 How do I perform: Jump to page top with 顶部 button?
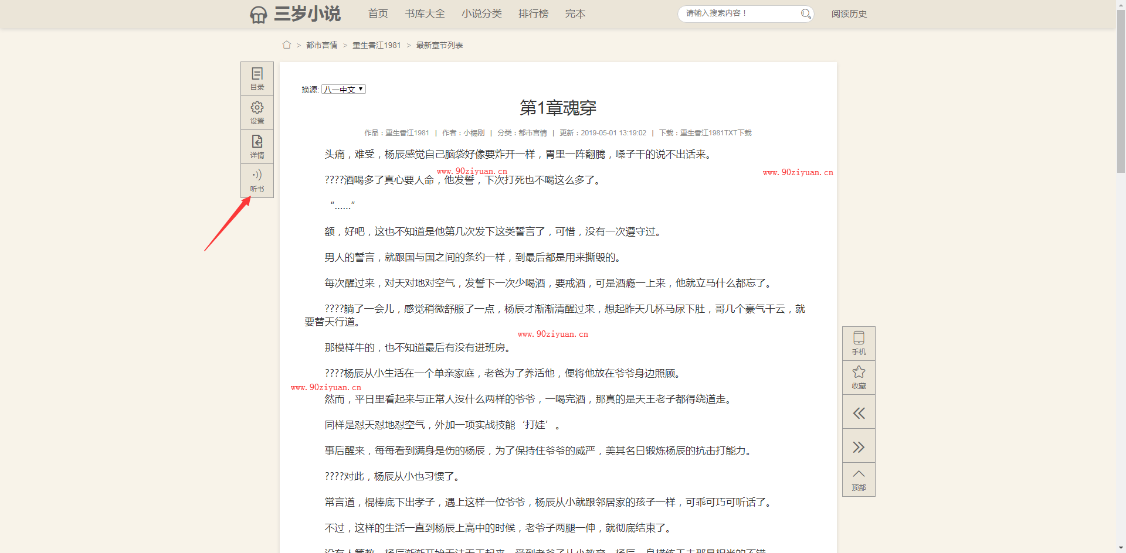pyautogui.click(x=859, y=480)
